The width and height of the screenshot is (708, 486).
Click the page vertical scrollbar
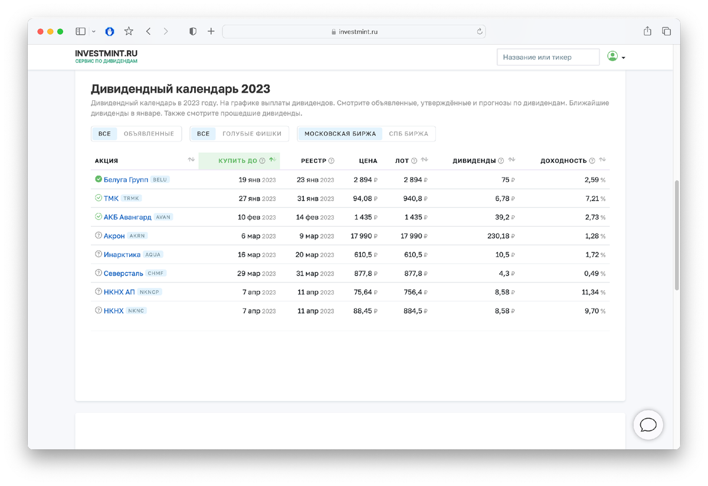click(676, 234)
